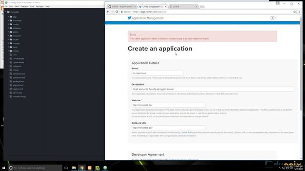Click the Description input field
Image resolution: width=305 pixels, height=171 pixels.
pyautogui.click(x=213, y=89)
